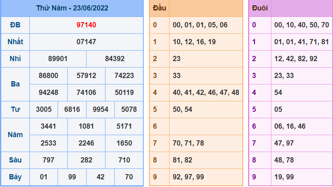
Task: Click Đầu row 2 value 23
Action: pos(176,59)
